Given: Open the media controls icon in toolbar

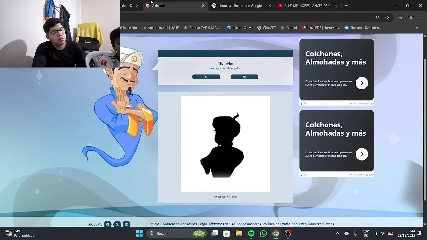Looking at the screenshot, I should [401, 18].
